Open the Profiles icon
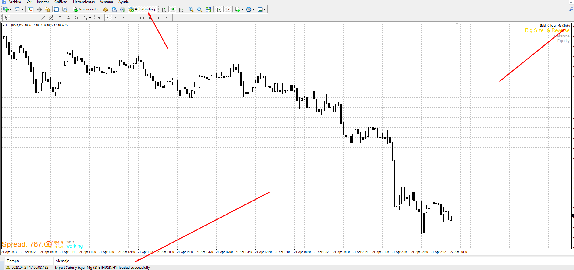574x270 pixels. pyautogui.click(x=17, y=9)
